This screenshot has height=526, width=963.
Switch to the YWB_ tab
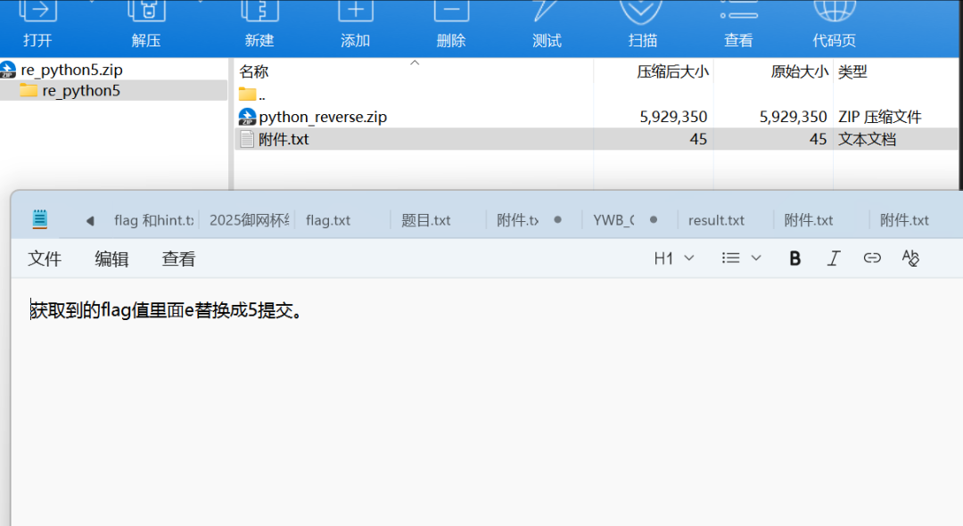[613, 220]
